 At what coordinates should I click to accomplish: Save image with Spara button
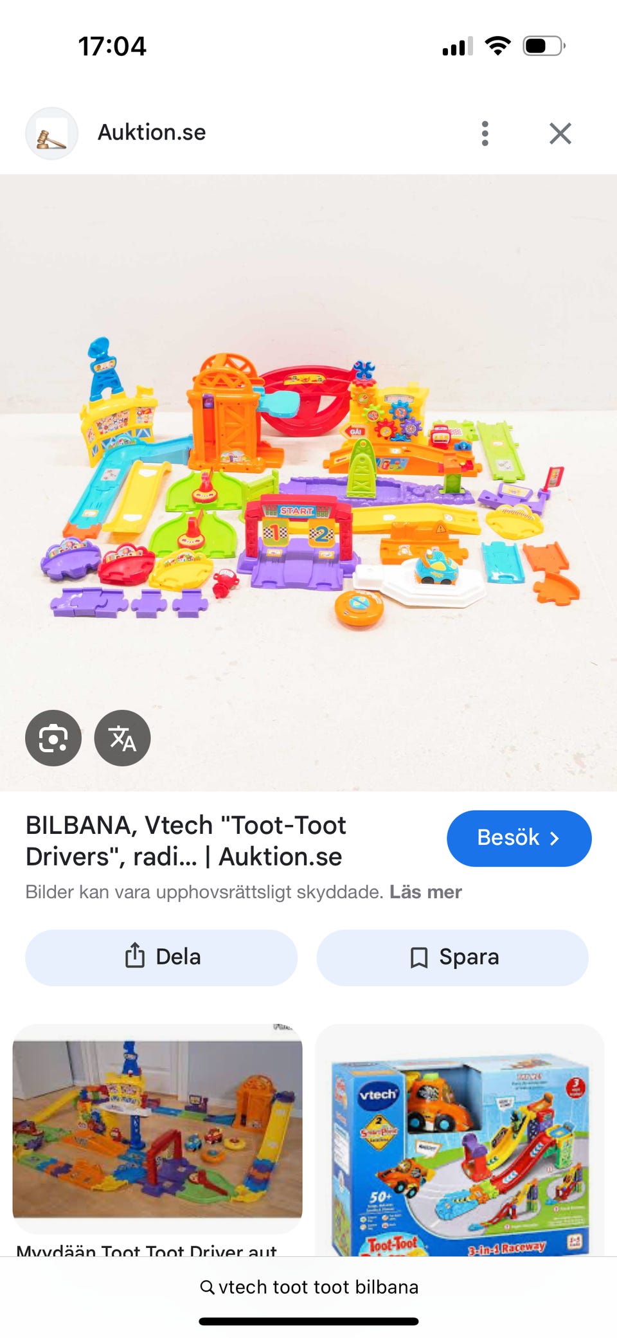point(452,957)
